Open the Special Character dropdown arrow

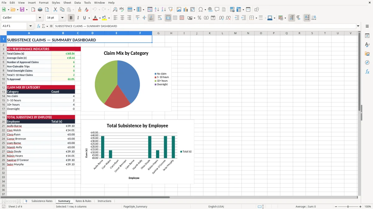[205, 10]
